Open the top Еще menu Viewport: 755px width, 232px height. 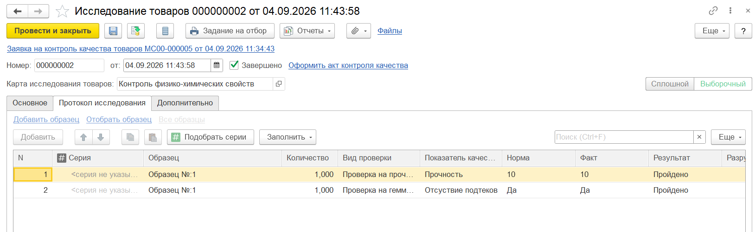[x=712, y=31]
